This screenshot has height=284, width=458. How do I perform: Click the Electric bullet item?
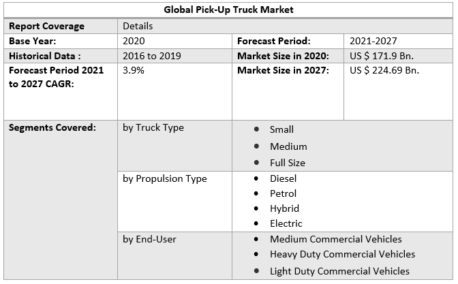point(286,223)
